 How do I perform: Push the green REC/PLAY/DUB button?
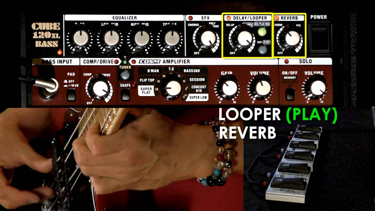click(x=262, y=32)
